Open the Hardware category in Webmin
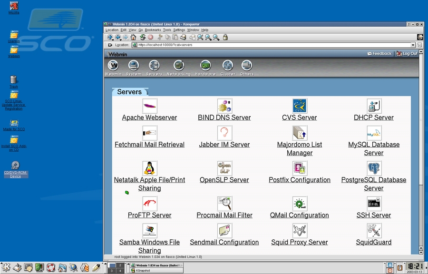Viewport: 428px width, 274px height. click(205, 66)
